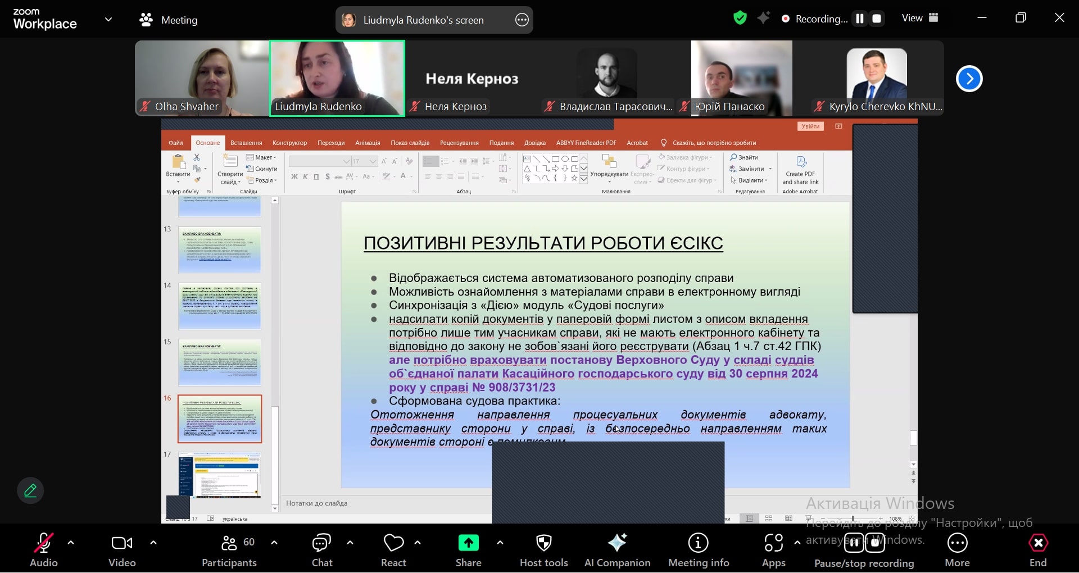
Task: Open the Макет layout dropdown
Action: pos(261,157)
